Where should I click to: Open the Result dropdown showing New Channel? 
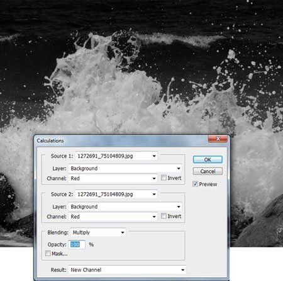pyautogui.click(x=127, y=270)
